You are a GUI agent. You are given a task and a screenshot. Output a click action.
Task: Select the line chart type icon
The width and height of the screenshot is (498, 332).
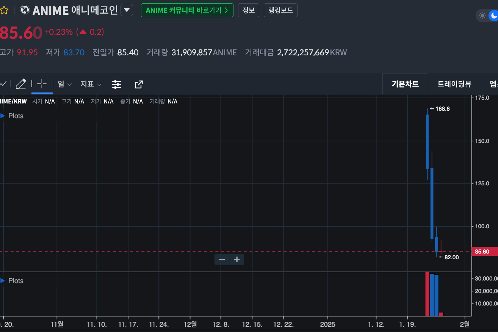[3, 84]
